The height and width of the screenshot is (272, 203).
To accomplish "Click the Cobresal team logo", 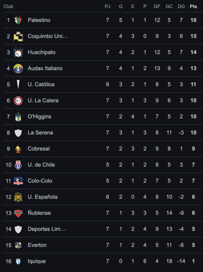I will click(18, 149).
